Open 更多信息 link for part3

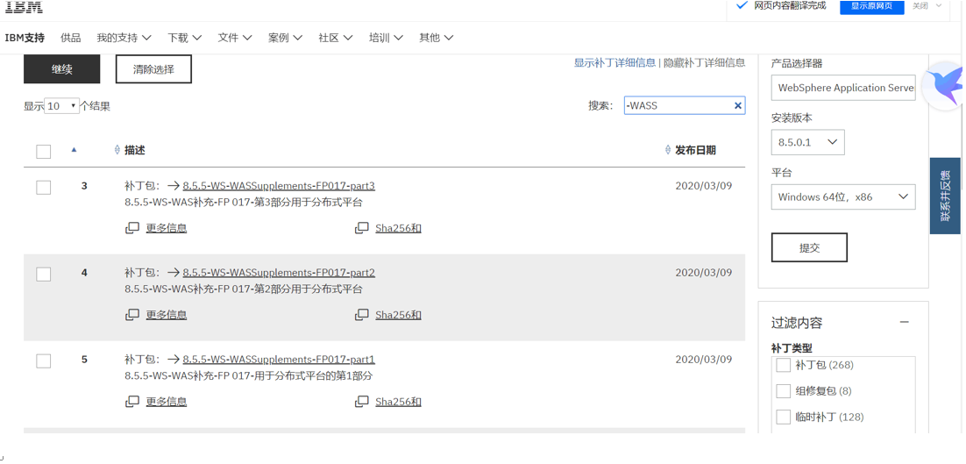tap(167, 228)
